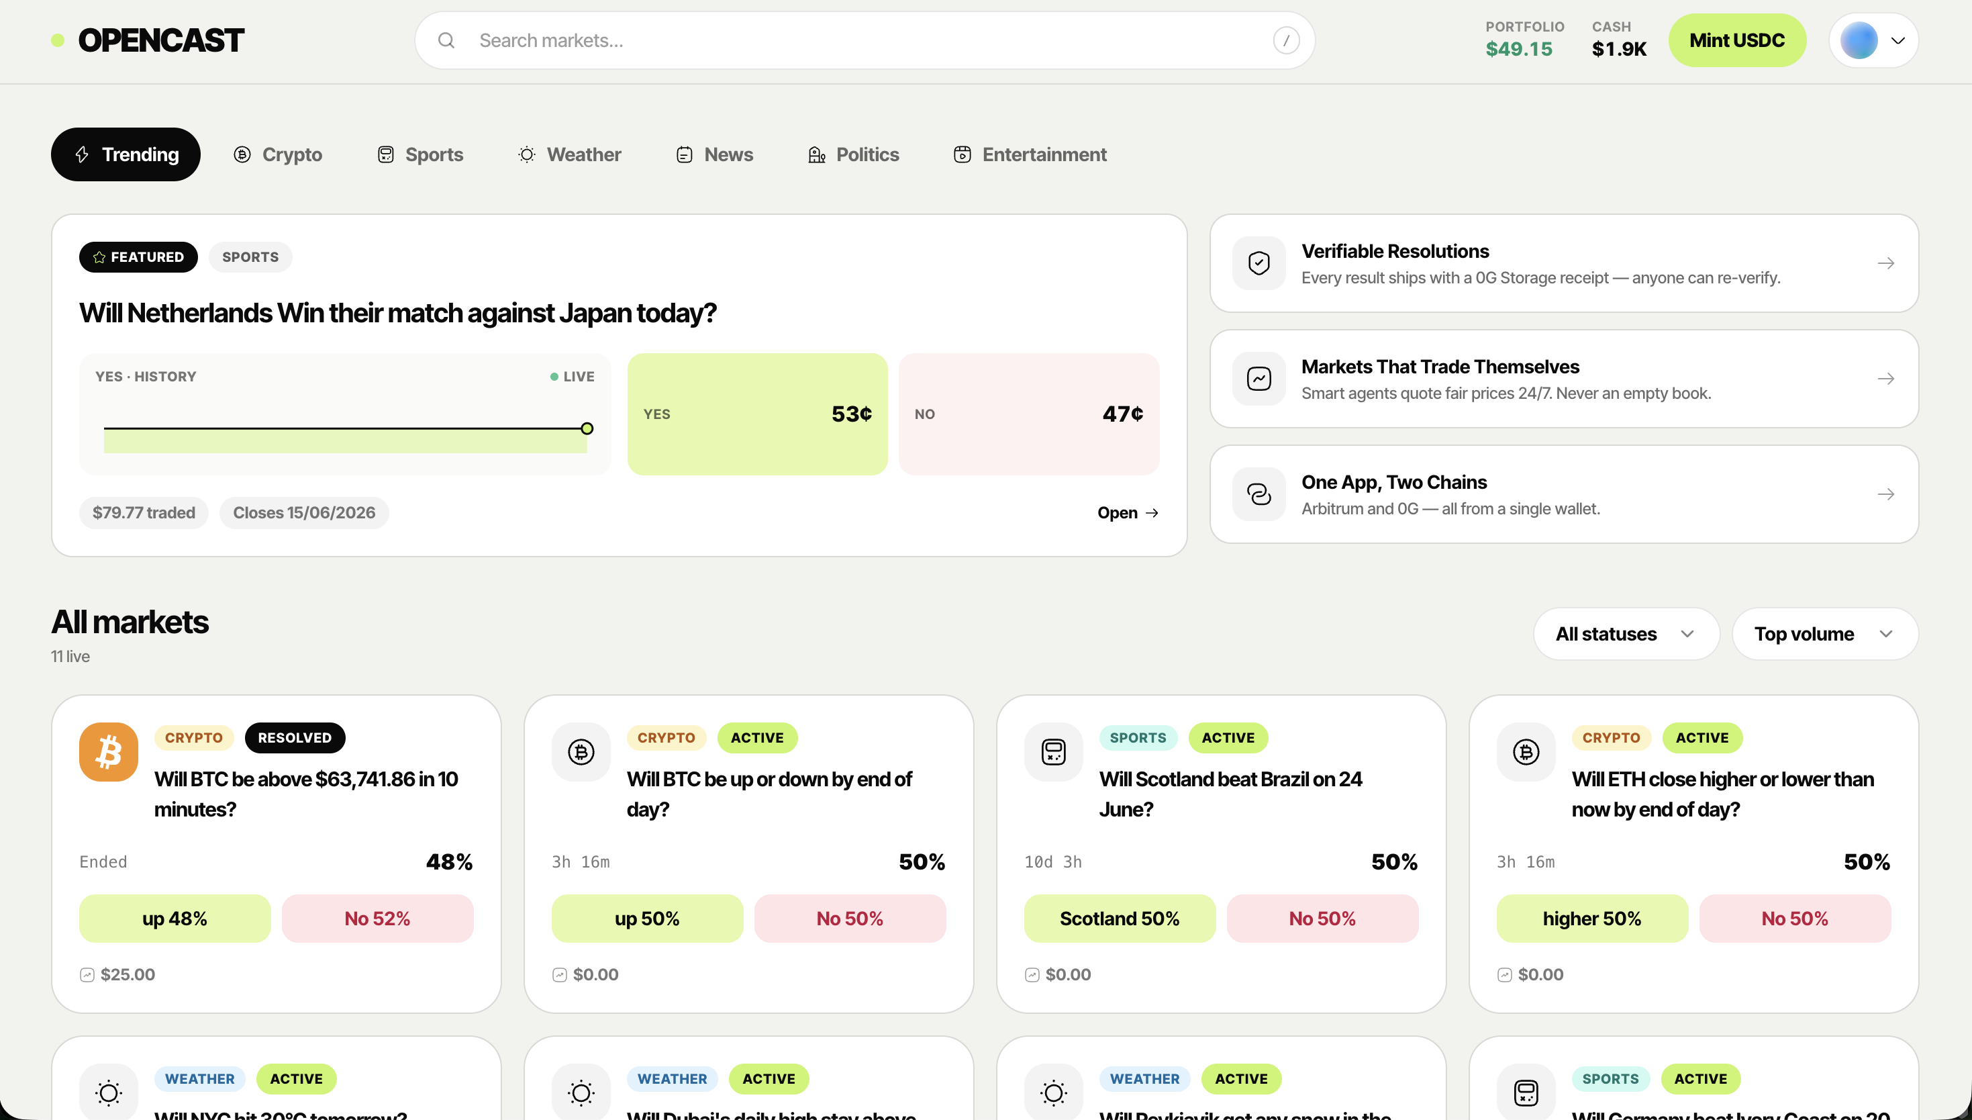Viewport: 1972px width, 1120px height.
Task: Click the arrow on One App, Two Chains card
Action: point(1886,494)
